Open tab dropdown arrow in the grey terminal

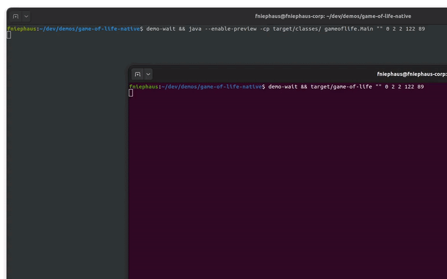pos(26,17)
